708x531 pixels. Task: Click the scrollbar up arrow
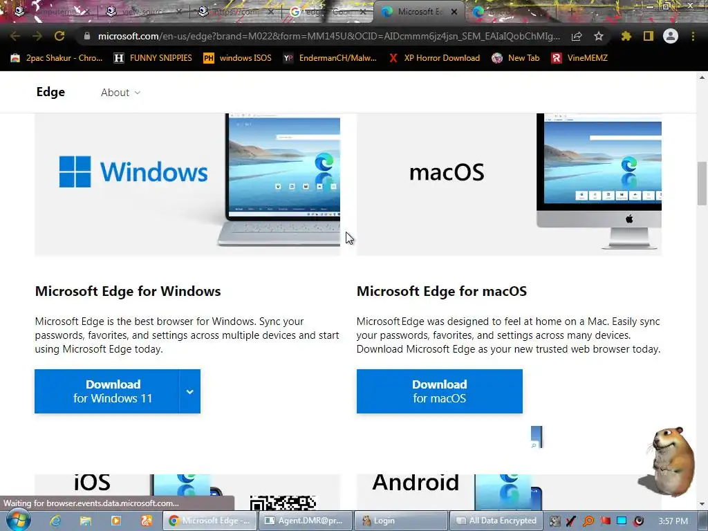(x=702, y=77)
